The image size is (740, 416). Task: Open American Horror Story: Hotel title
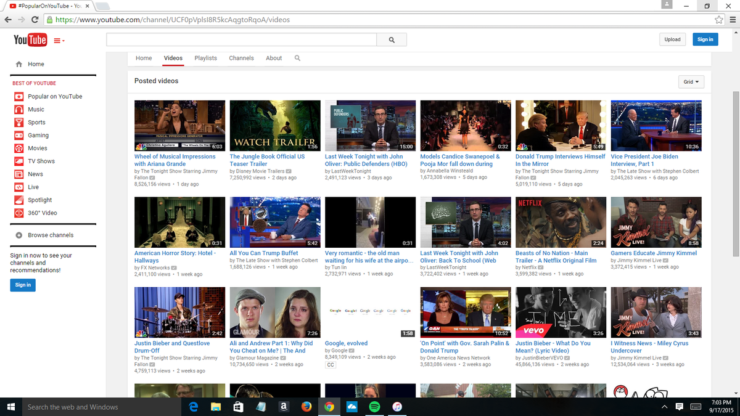pyautogui.click(x=175, y=256)
